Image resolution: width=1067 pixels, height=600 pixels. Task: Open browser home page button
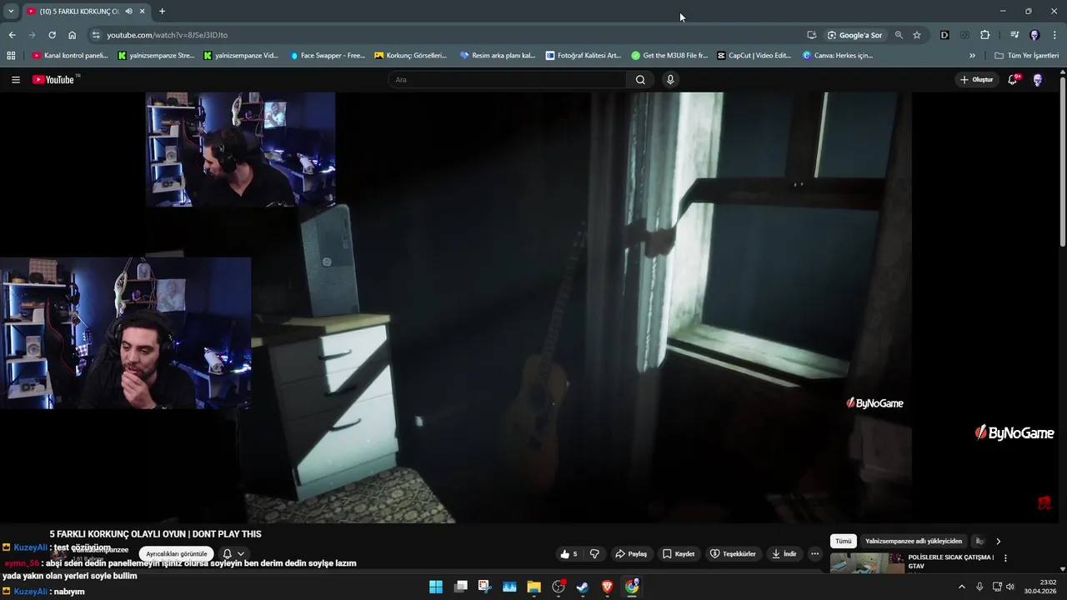pos(73,35)
